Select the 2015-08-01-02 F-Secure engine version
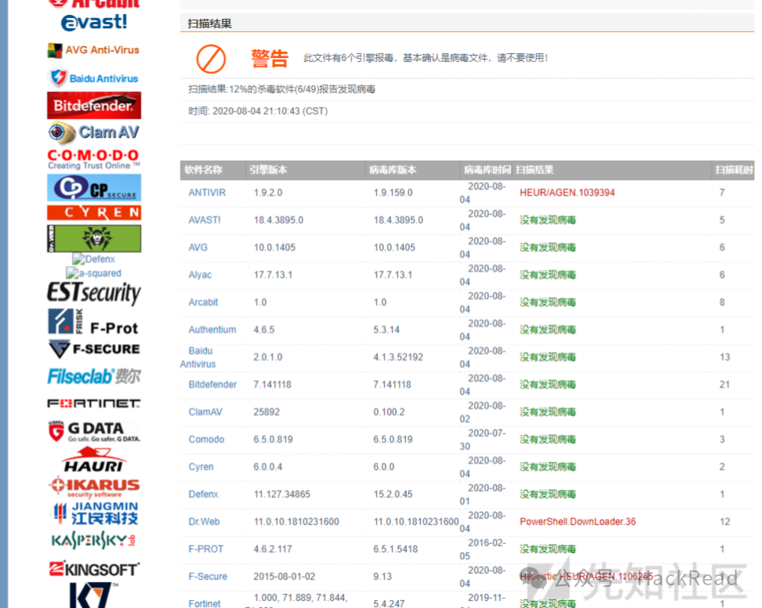The width and height of the screenshot is (762, 608). 285,577
